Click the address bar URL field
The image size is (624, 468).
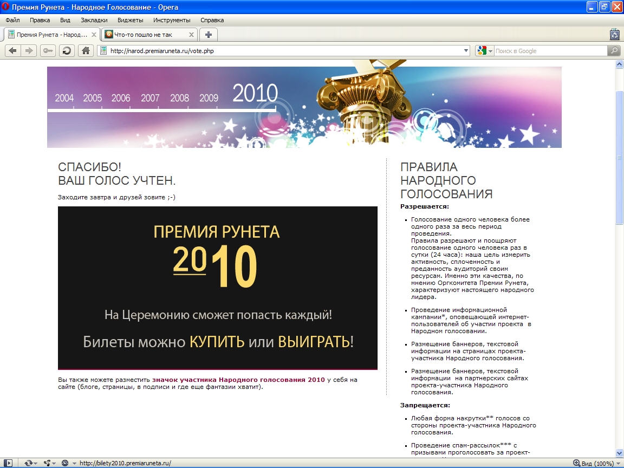click(x=284, y=50)
